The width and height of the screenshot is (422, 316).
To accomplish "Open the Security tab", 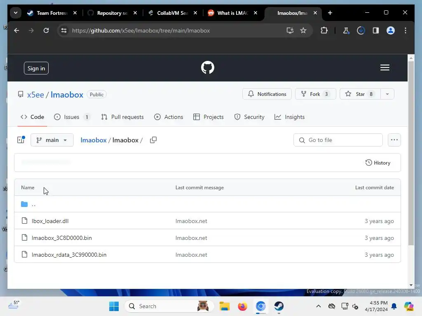I will pos(249,117).
